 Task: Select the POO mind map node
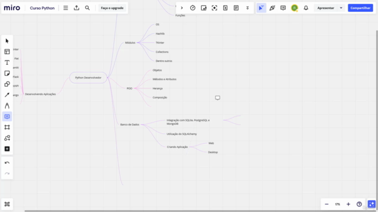(x=129, y=88)
